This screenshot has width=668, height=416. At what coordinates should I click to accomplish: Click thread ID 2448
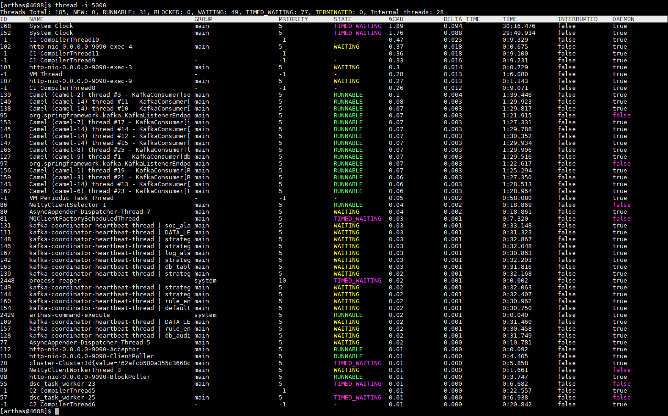point(7,281)
